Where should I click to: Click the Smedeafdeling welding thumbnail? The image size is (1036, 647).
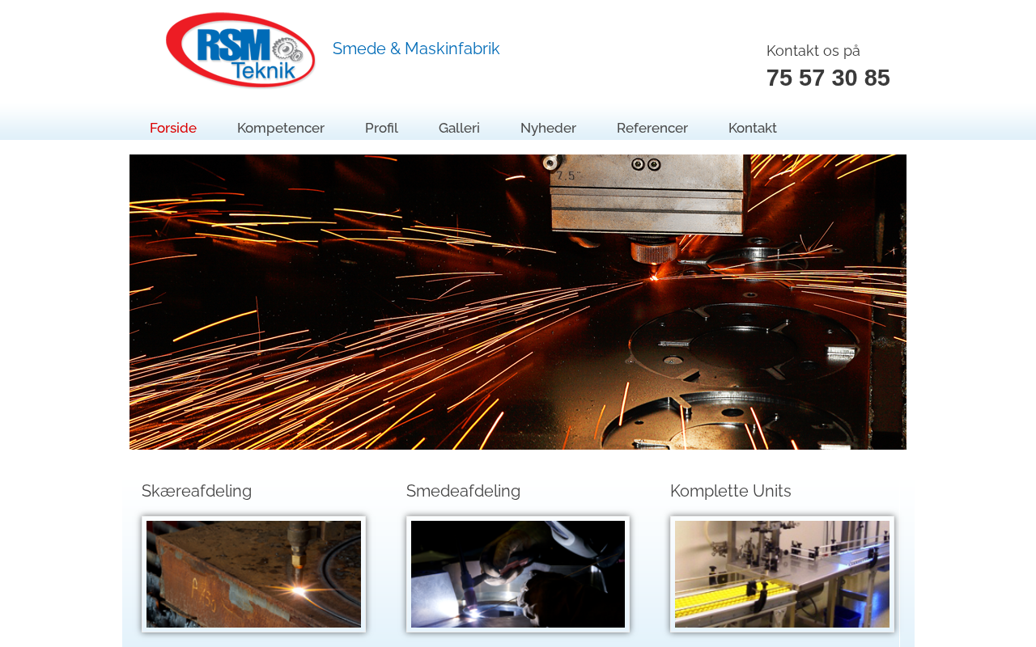pyautogui.click(x=518, y=574)
